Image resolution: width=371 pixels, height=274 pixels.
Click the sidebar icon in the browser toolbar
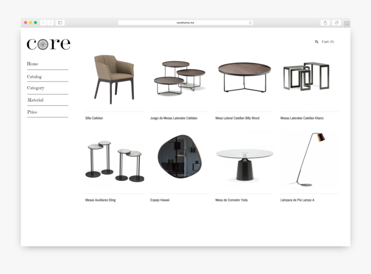(61, 22)
